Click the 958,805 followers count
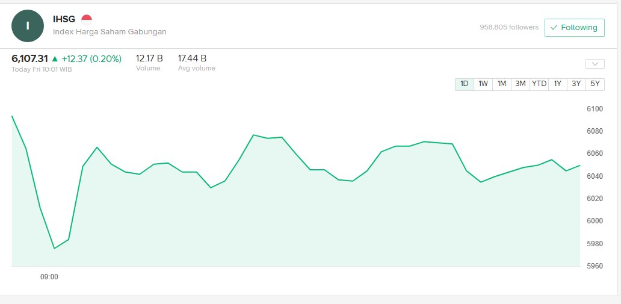The width and height of the screenshot is (621, 304). [x=509, y=27]
